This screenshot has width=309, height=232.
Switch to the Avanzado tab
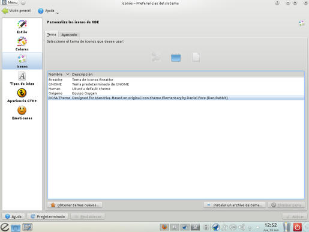pyautogui.click(x=69, y=35)
